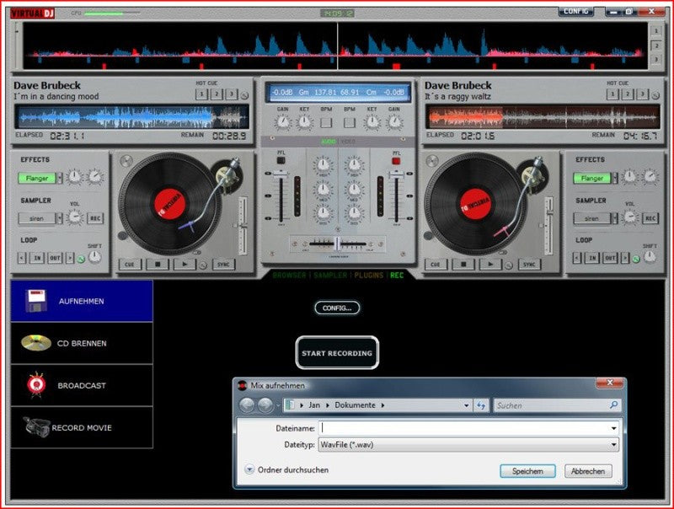The width and height of the screenshot is (674, 509).
Task: Expand Ordner durchsuchen folder browser
Action: pos(249,469)
